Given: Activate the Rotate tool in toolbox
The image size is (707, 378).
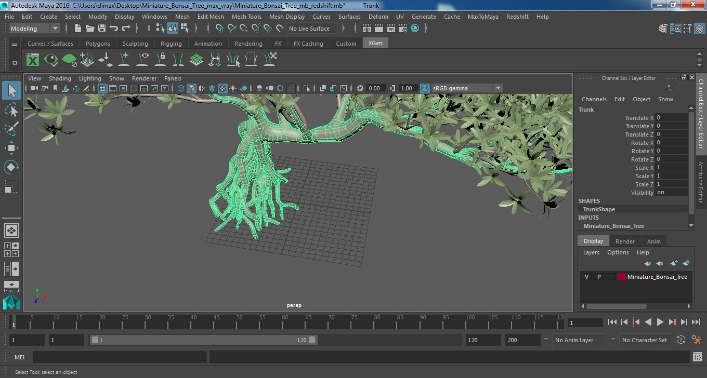Looking at the screenshot, I should pyautogui.click(x=11, y=167).
